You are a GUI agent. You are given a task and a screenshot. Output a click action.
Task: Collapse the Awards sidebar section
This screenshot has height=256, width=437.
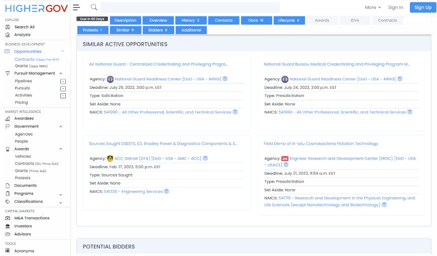[61, 149]
